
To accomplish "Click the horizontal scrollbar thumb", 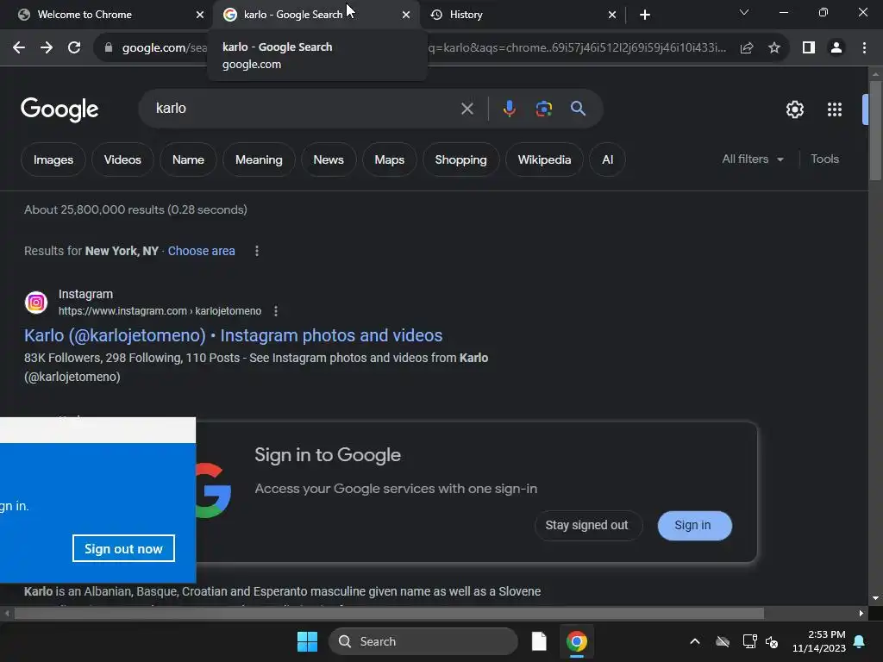I will 389,614.
